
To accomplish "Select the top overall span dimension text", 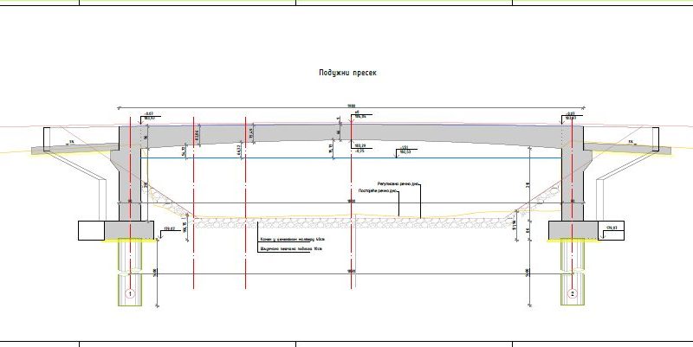I will tap(352, 106).
